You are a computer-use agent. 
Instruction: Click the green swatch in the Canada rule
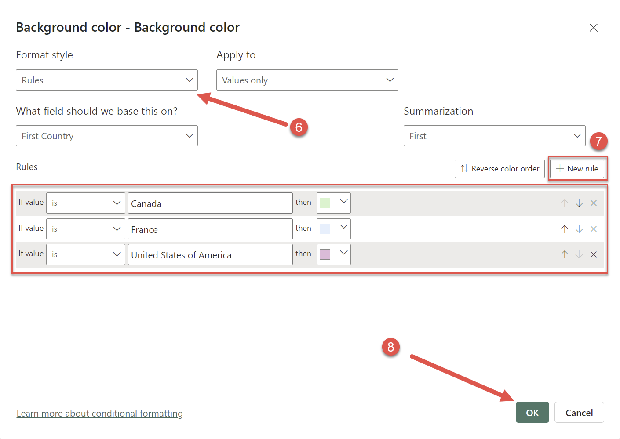click(325, 203)
